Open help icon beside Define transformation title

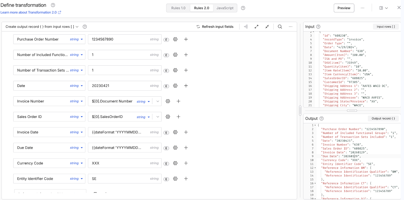(53, 5)
